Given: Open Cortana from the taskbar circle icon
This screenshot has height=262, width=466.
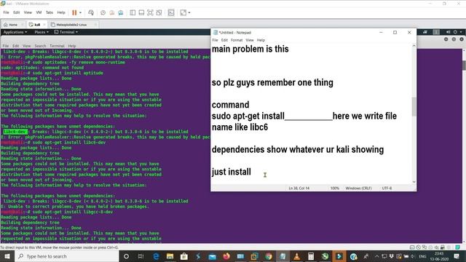Looking at the screenshot, I should (126, 256).
